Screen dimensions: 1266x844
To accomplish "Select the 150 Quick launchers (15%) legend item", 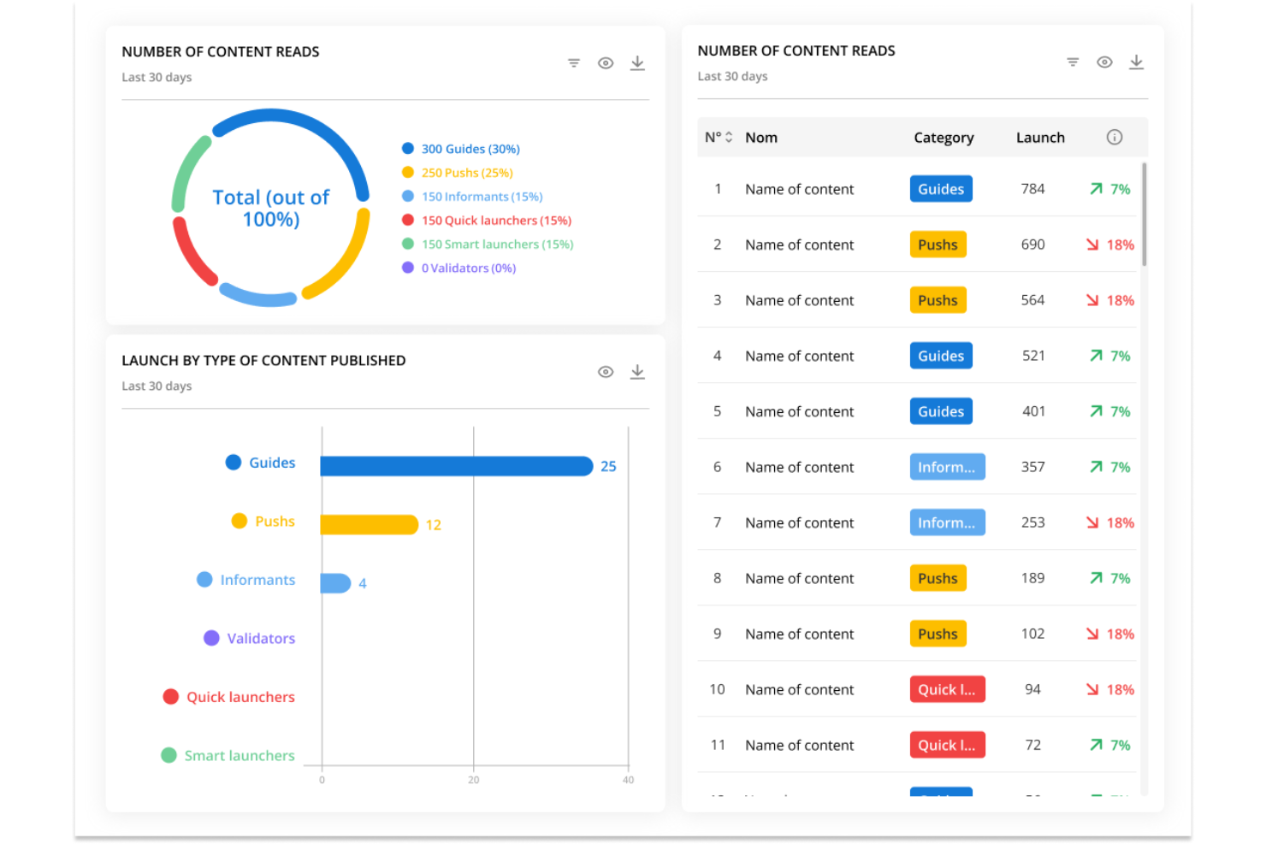I will tap(496, 221).
